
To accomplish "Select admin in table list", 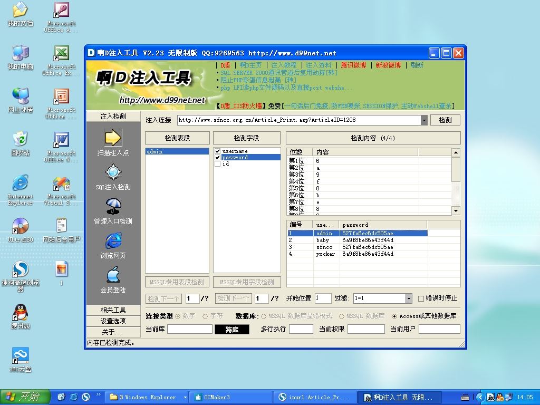I will click(x=177, y=151).
